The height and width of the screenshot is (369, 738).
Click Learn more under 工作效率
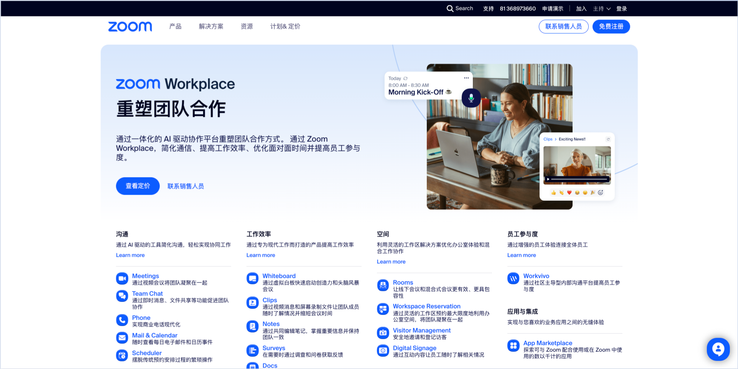pyautogui.click(x=261, y=255)
